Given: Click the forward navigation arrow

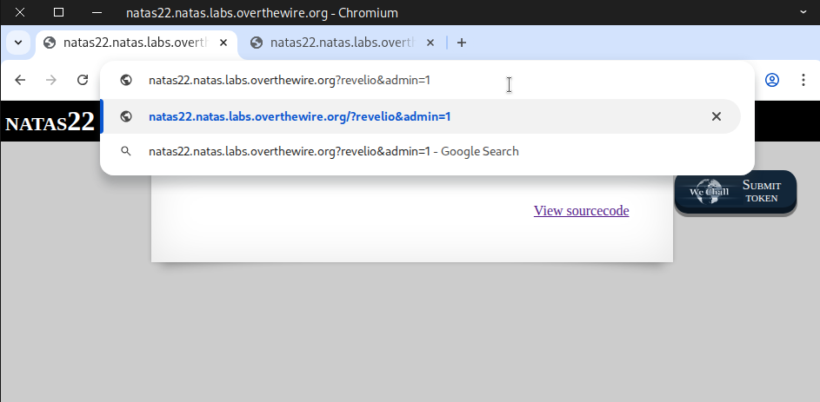Looking at the screenshot, I should coord(51,80).
